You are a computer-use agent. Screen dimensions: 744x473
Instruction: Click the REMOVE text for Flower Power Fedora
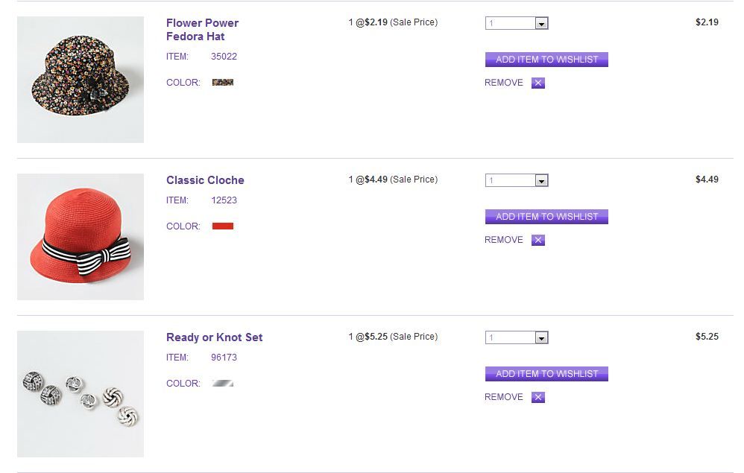pyautogui.click(x=504, y=83)
